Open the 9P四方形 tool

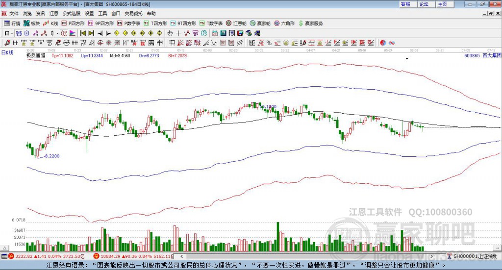point(101,24)
